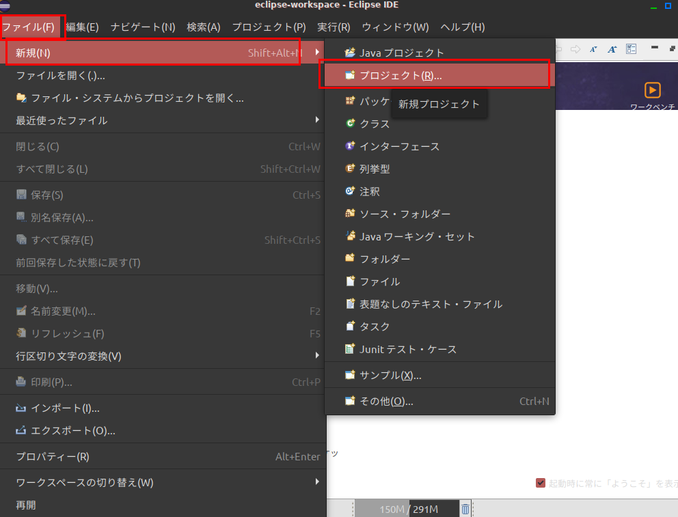
Task: Open the 編集(E) menu
Action: 82,27
